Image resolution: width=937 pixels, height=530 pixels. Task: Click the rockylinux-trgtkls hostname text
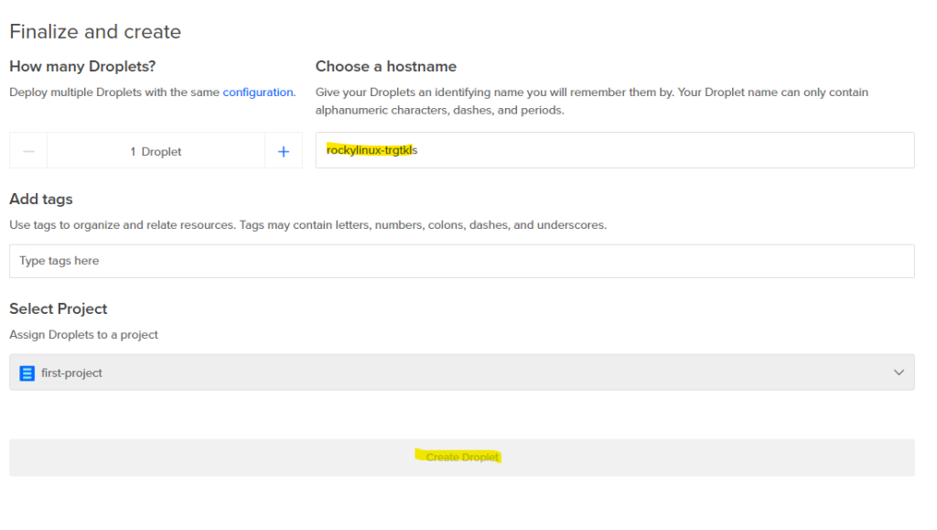pyautogui.click(x=372, y=150)
